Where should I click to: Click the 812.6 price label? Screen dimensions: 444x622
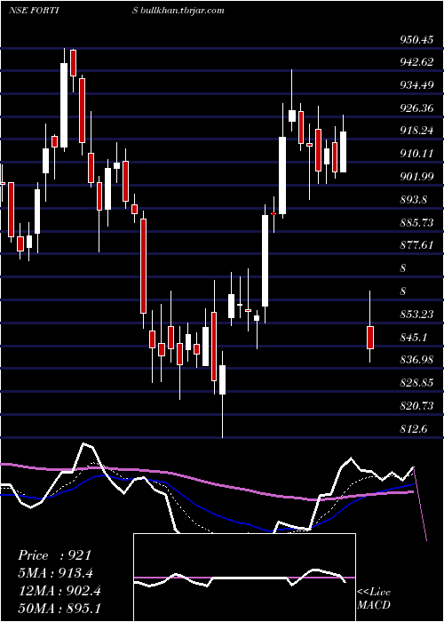414,428
